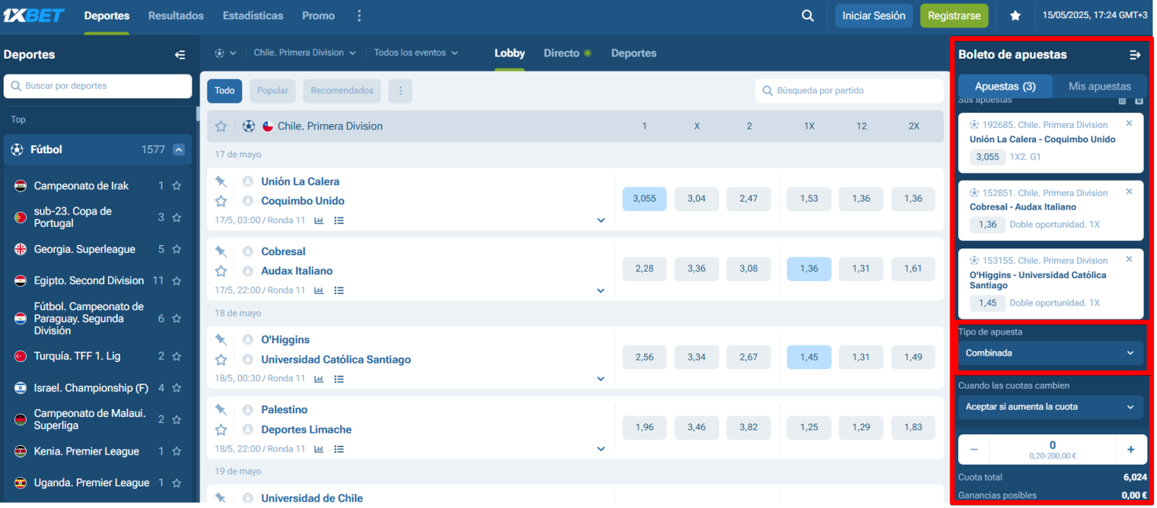Pin the Unión La Calera match
The height and width of the screenshot is (508, 1157).
click(x=221, y=181)
